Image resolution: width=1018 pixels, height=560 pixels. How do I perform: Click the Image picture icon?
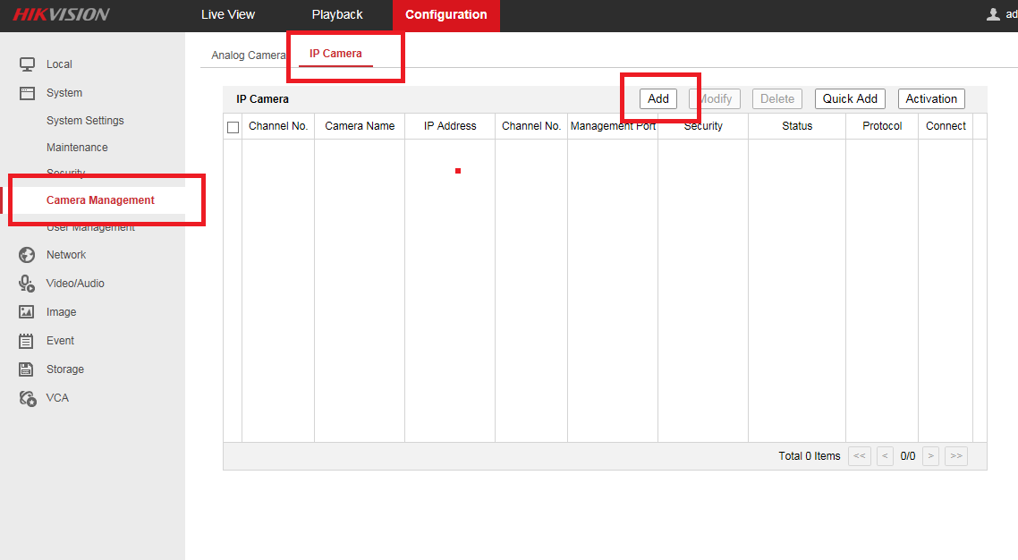click(x=27, y=312)
